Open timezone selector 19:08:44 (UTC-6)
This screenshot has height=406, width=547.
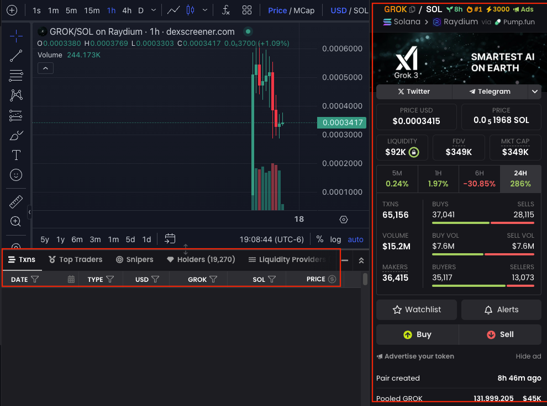(271, 239)
